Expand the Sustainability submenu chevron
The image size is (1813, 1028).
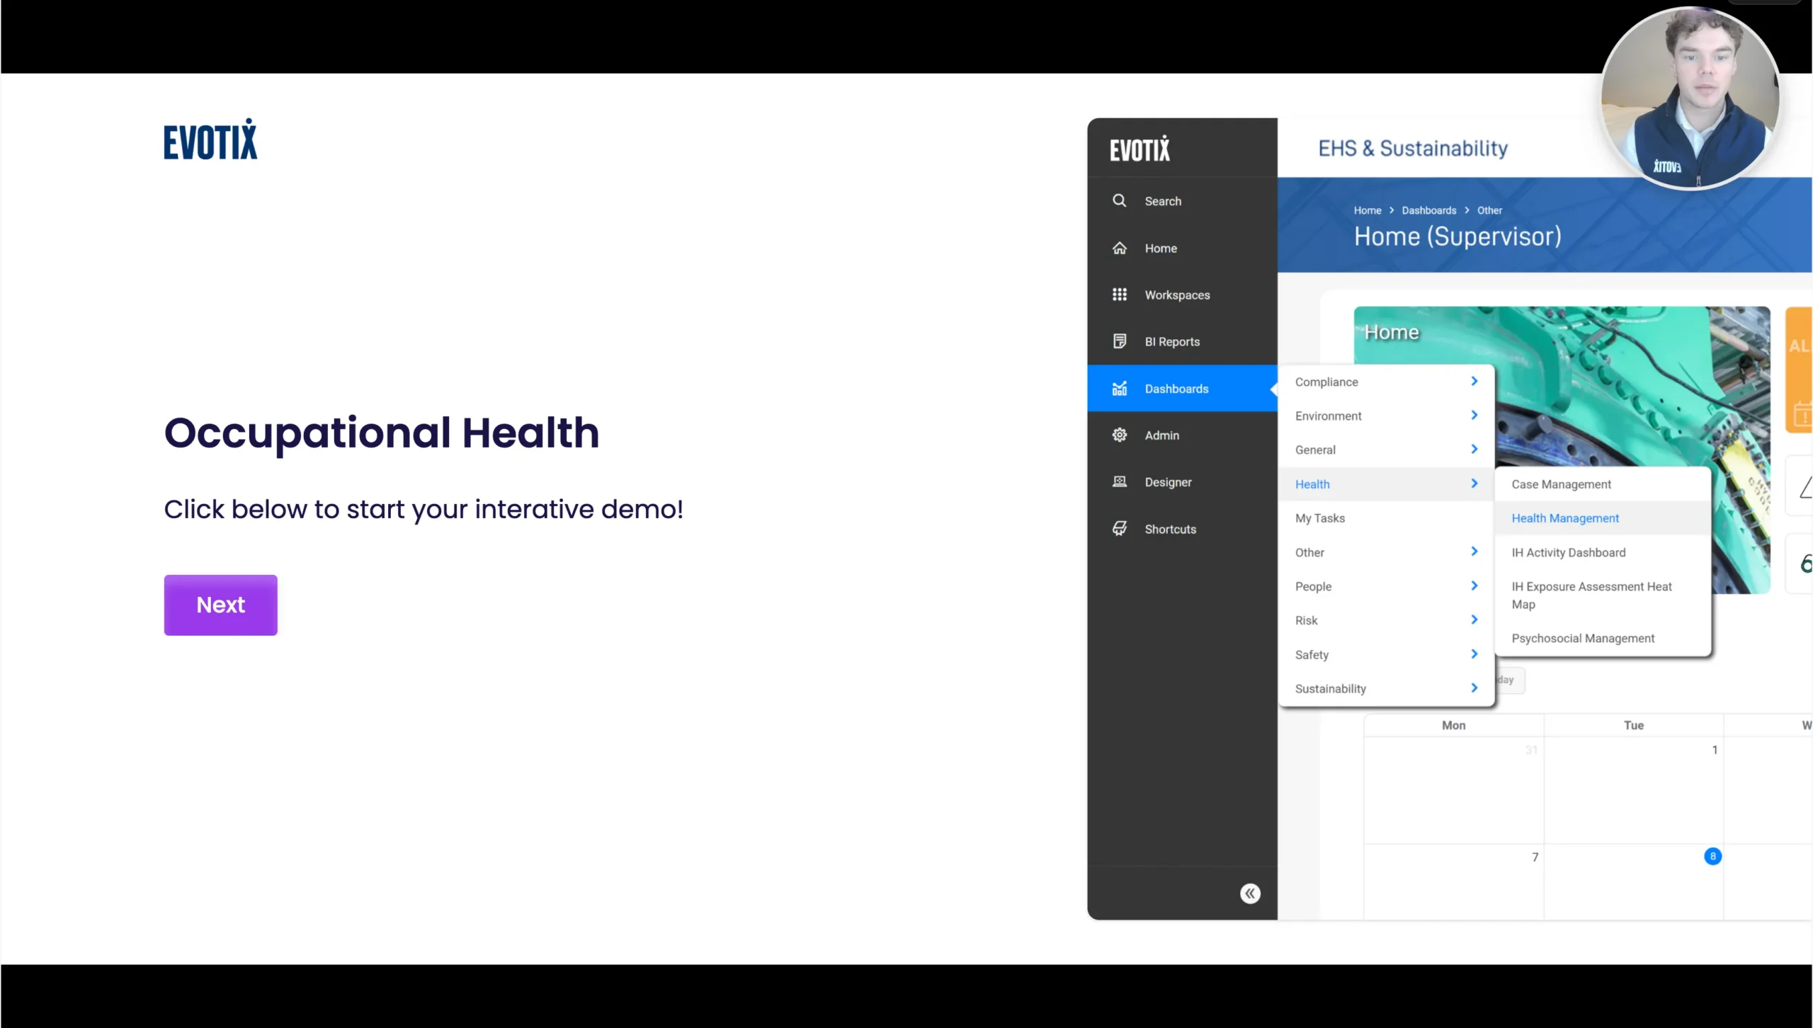coord(1474,687)
